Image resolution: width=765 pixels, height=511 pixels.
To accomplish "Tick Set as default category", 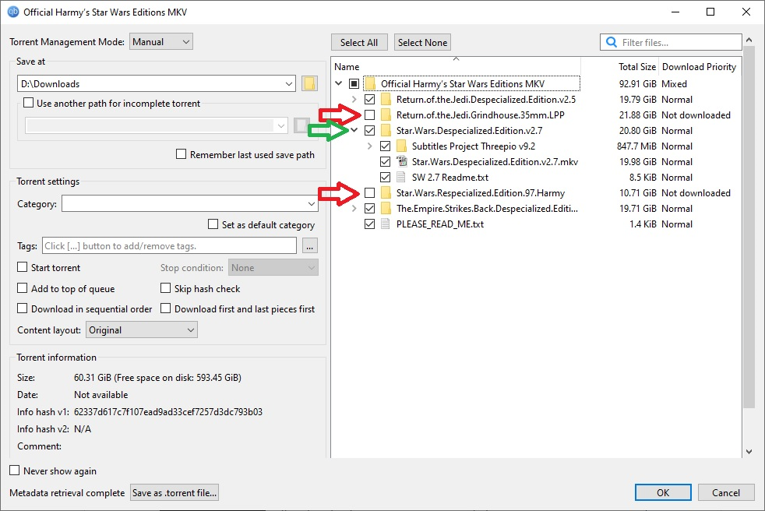I will click(x=213, y=224).
